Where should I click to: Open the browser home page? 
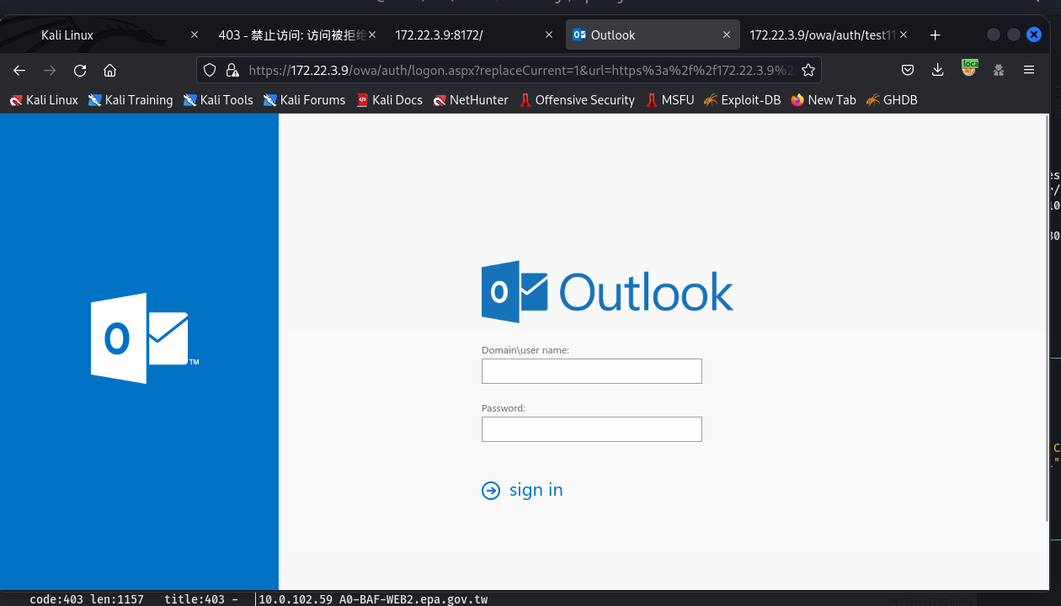click(x=109, y=71)
